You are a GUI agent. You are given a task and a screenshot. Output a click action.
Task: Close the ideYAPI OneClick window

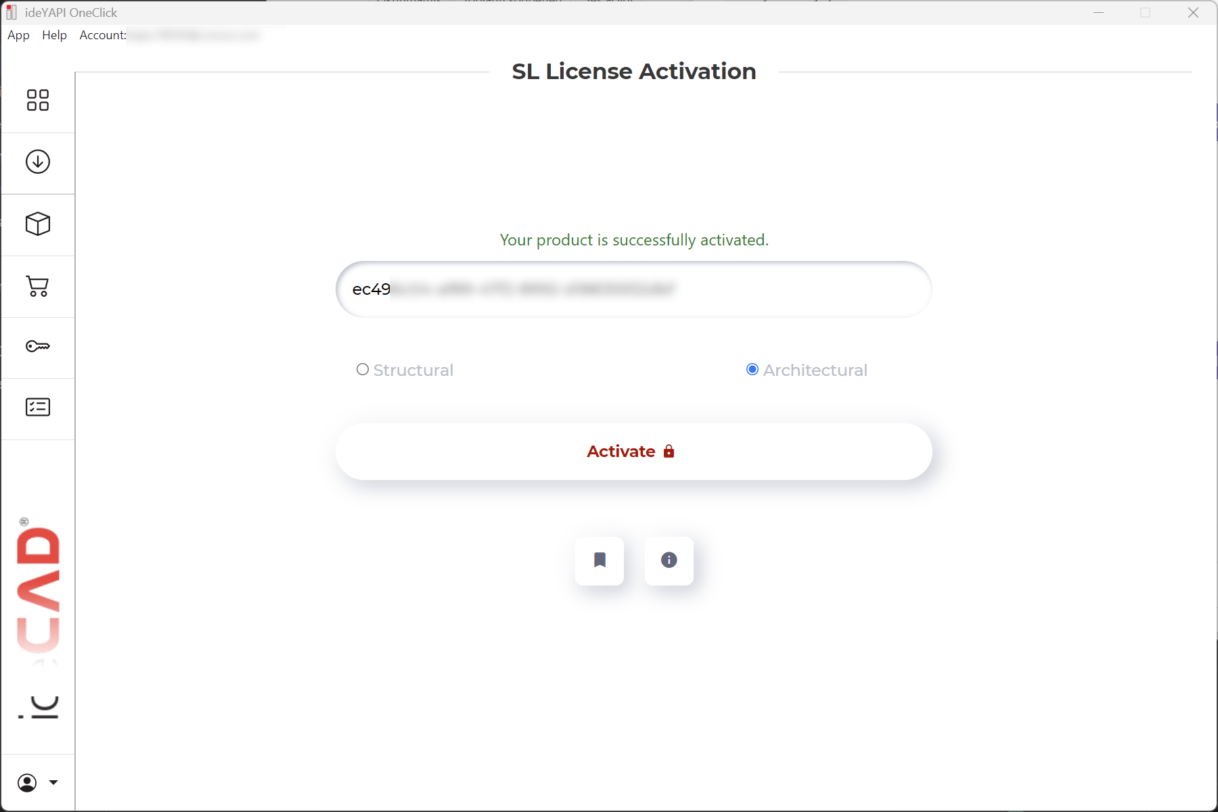(x=1193, y=13)
